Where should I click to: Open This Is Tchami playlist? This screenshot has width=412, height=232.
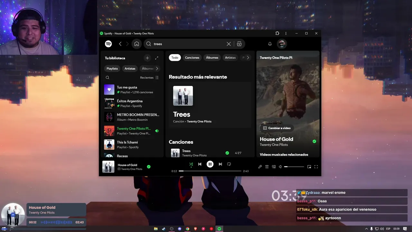point(132,145)
